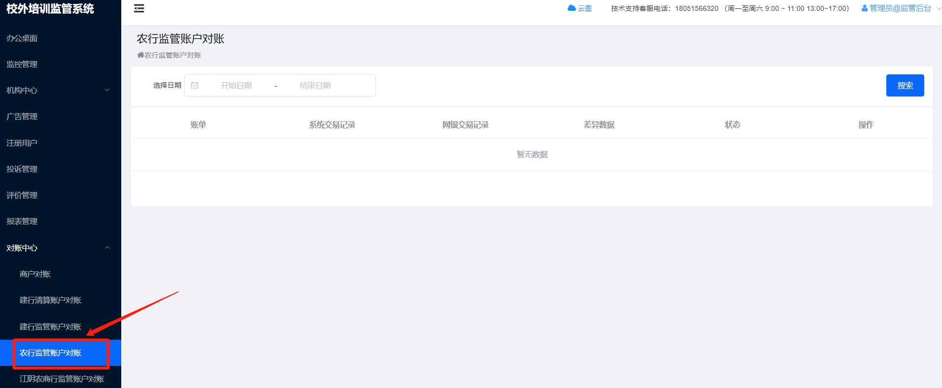Open the 云图 link in header
Screen dimensions: 942x388
[x=585, y=8]
